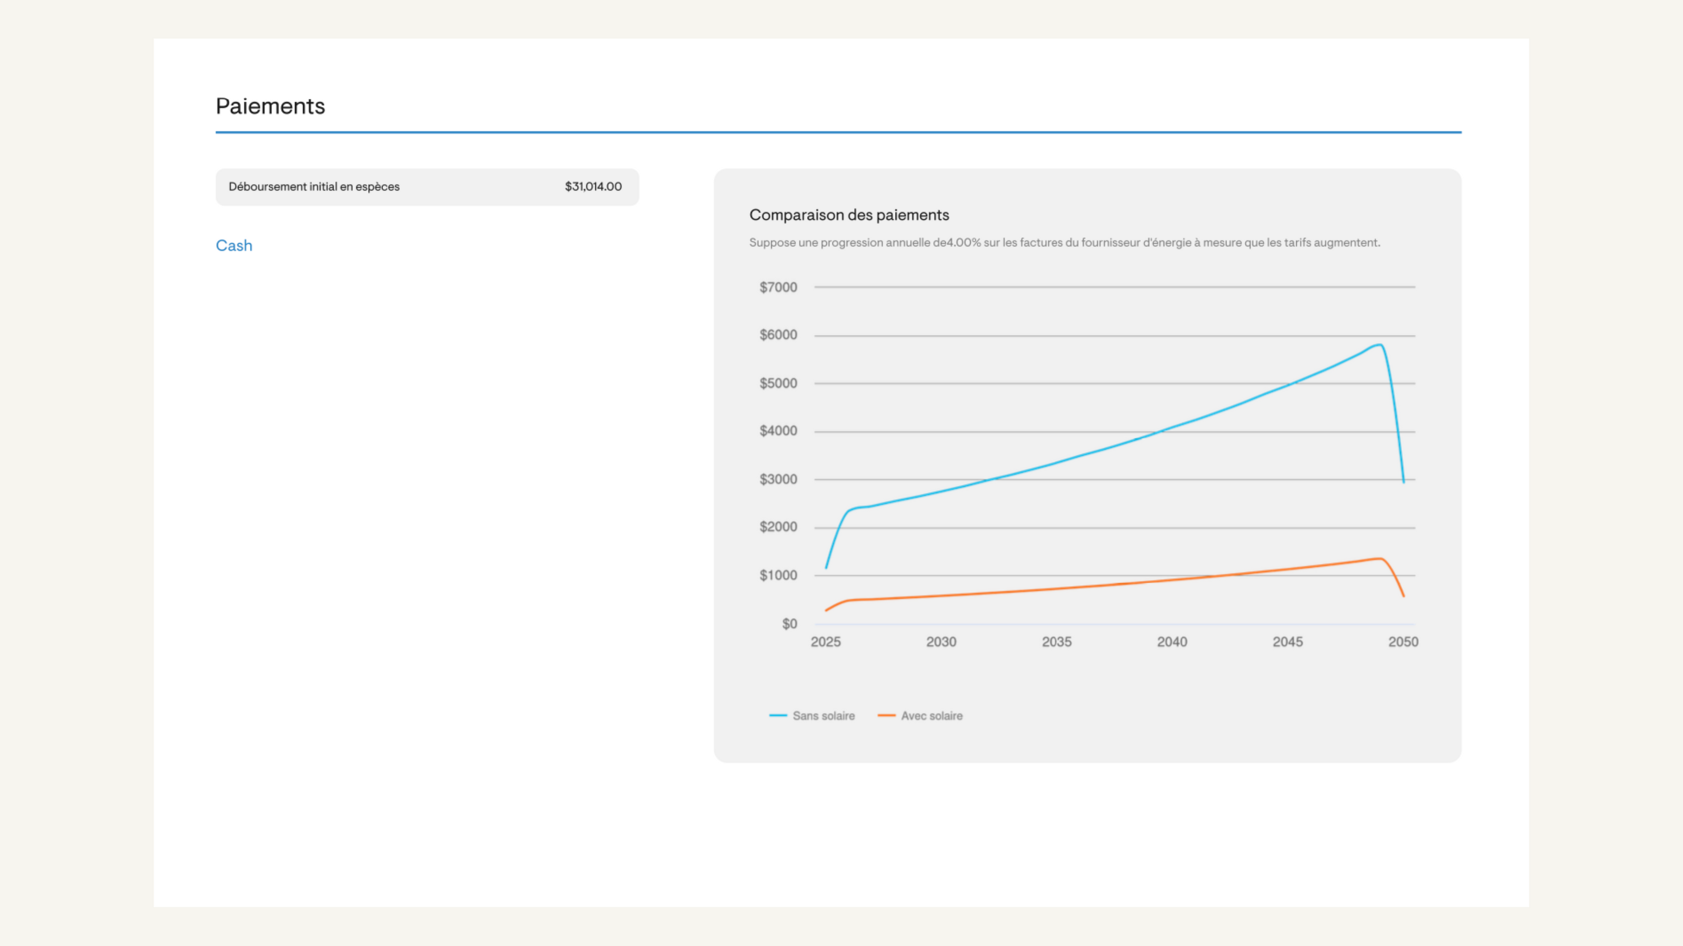The height and width of the screenshot is (946, 1683).
Task: Click the Déboursement initial en espèces row
Action: 313,187
